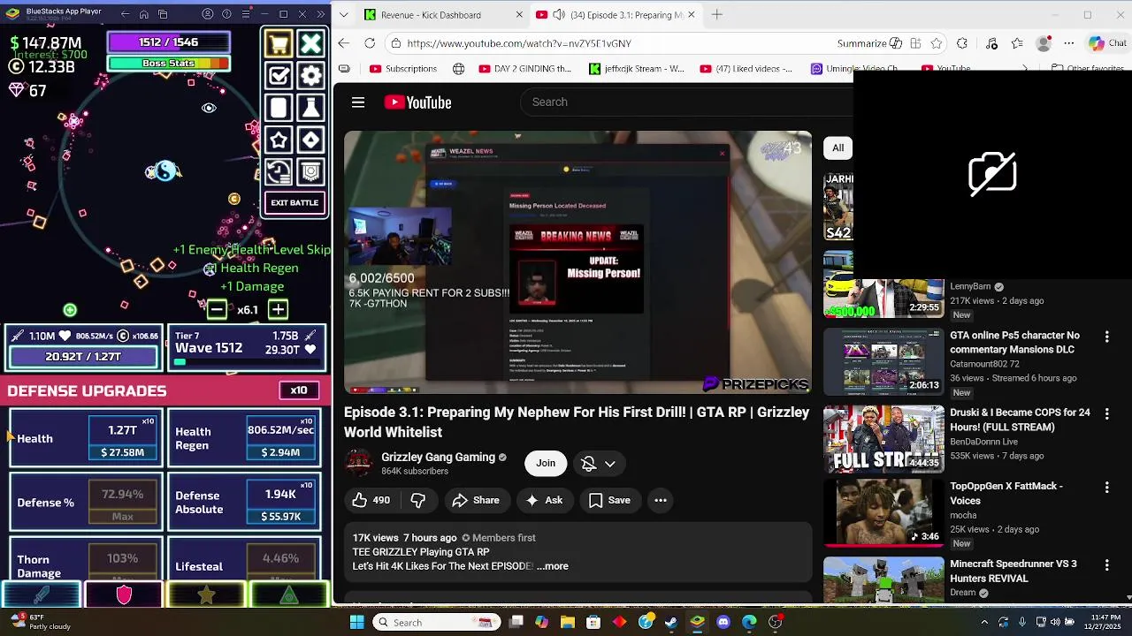
Task: Open the clock history stats icon
Action: [x=279, y=171]
